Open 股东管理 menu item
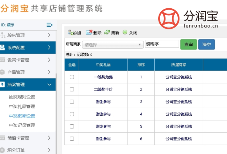Image resolution: width=227 pixels, height=154 pixels. tap(28, 35)
